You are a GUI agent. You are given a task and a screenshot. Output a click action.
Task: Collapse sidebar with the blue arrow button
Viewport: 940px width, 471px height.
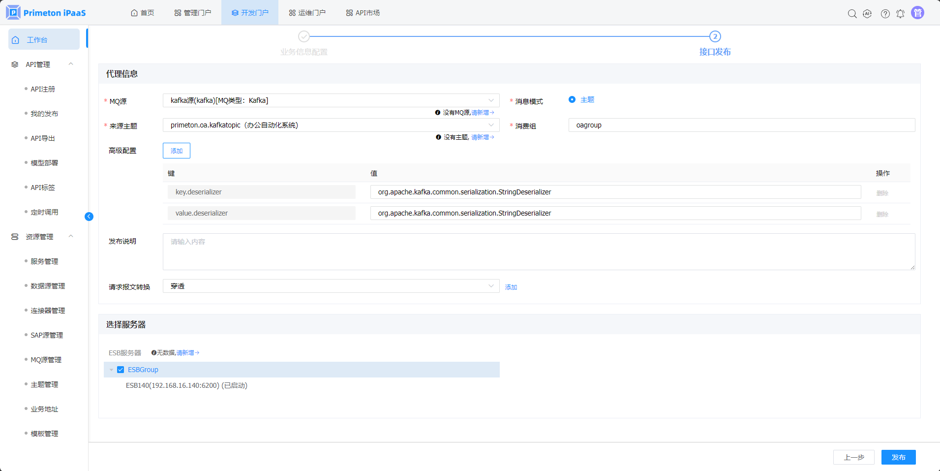tap(89, 217)
